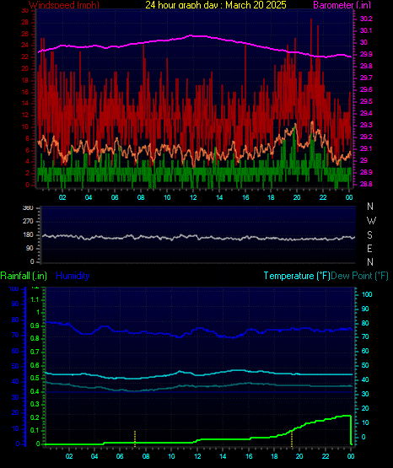Screen dimensions: 393x468
Task: Click "28.8" on the barometer scale
Action: [366, 184]
